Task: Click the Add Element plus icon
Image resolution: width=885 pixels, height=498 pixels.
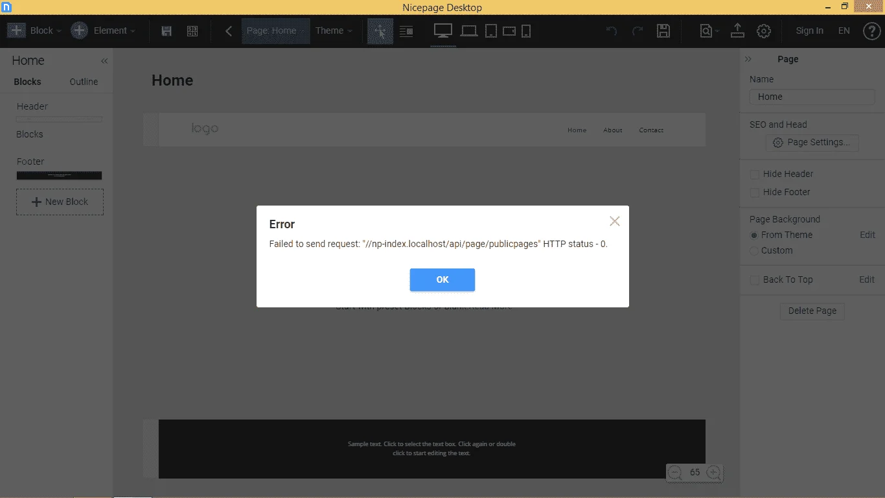Action: (x=79, y=30)
